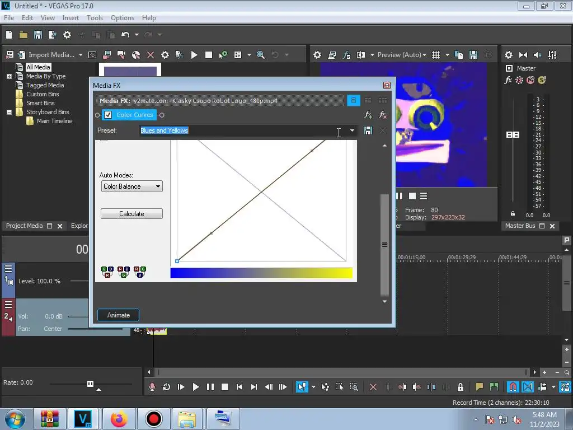The width and height of the screenshot is (573, 430).
Task: Select curve anchor point at bottom-left
Action: point(177,261)
